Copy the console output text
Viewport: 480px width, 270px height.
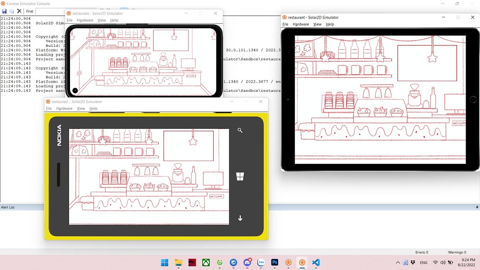pyautogui.click(x=12, y=11)
